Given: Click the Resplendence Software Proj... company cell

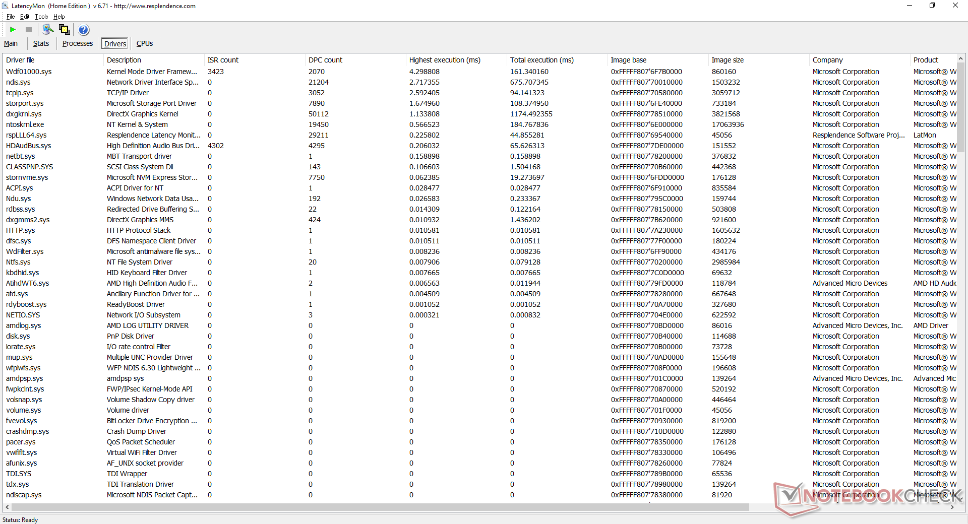Looking at the screenshot, I should [859, 135].
